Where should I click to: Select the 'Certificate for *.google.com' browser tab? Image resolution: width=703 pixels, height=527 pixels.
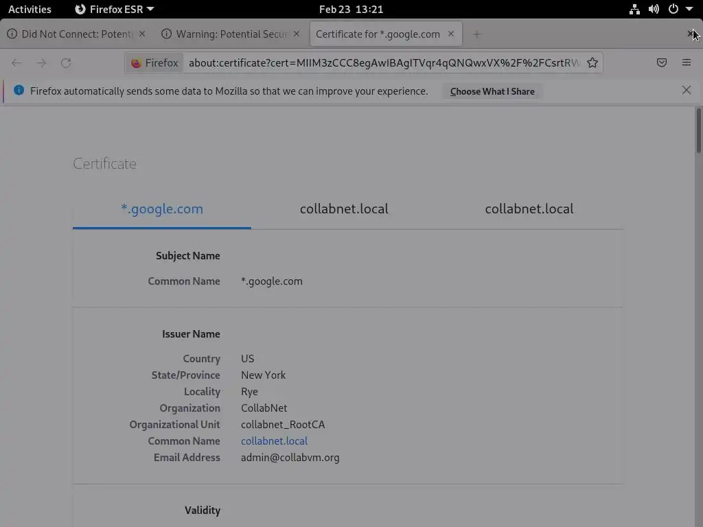click(386, 34)
